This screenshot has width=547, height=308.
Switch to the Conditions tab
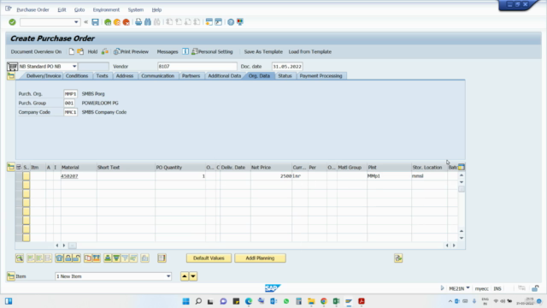[77, 76]
